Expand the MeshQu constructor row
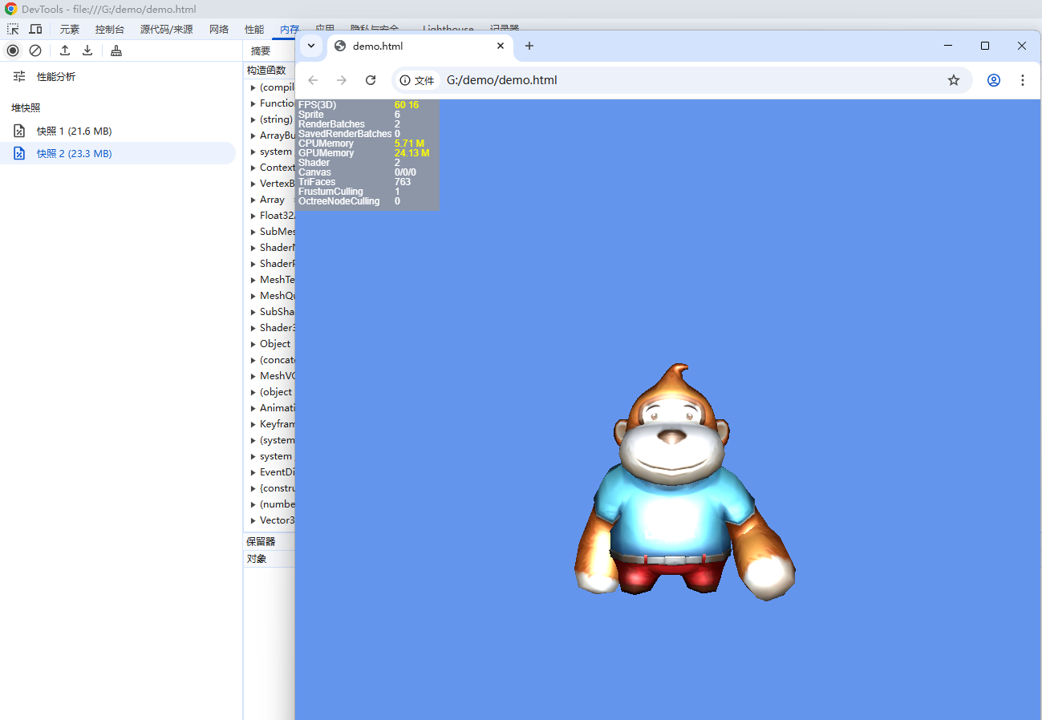Viewport: 1042px width, 720px height. coord(253,296)
